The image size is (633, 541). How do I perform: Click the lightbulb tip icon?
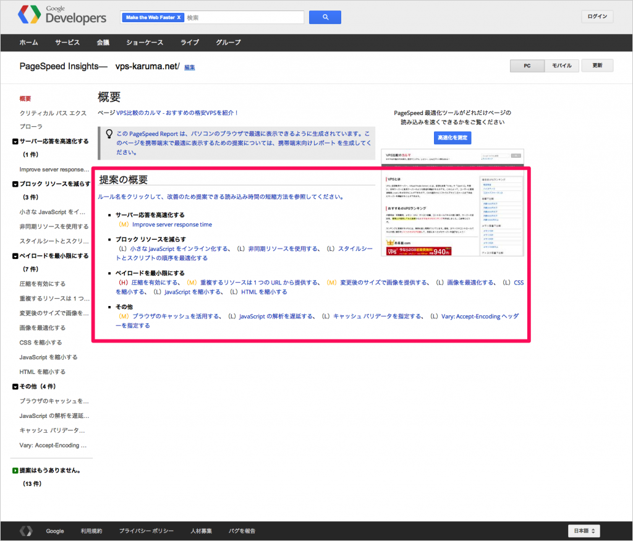pyautogui.click(x=109, y=134)
